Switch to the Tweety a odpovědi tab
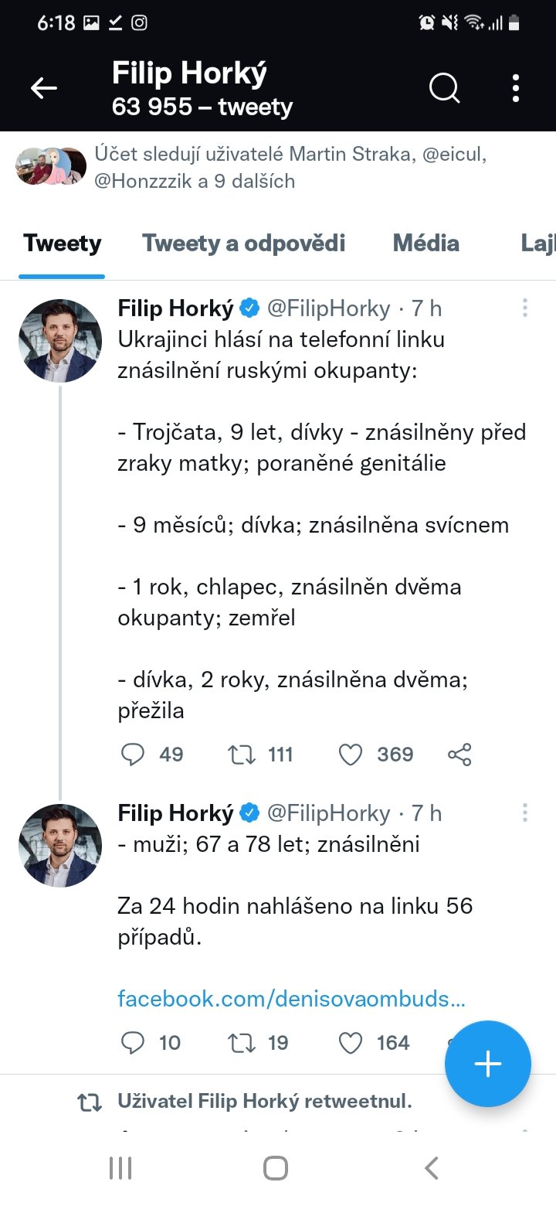The image size is (556, 1206). (x=243, y=244)
